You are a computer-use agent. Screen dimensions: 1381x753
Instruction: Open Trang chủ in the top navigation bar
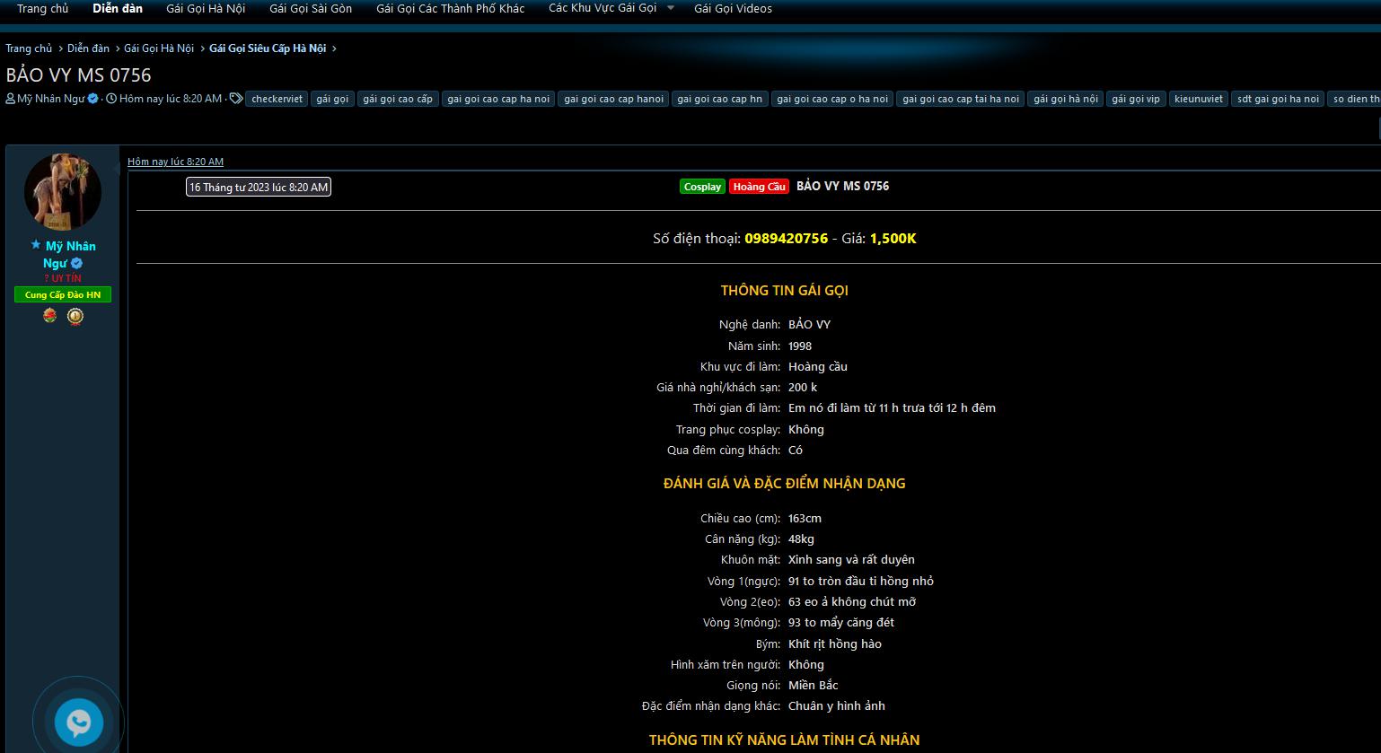(x=42, y=8)
